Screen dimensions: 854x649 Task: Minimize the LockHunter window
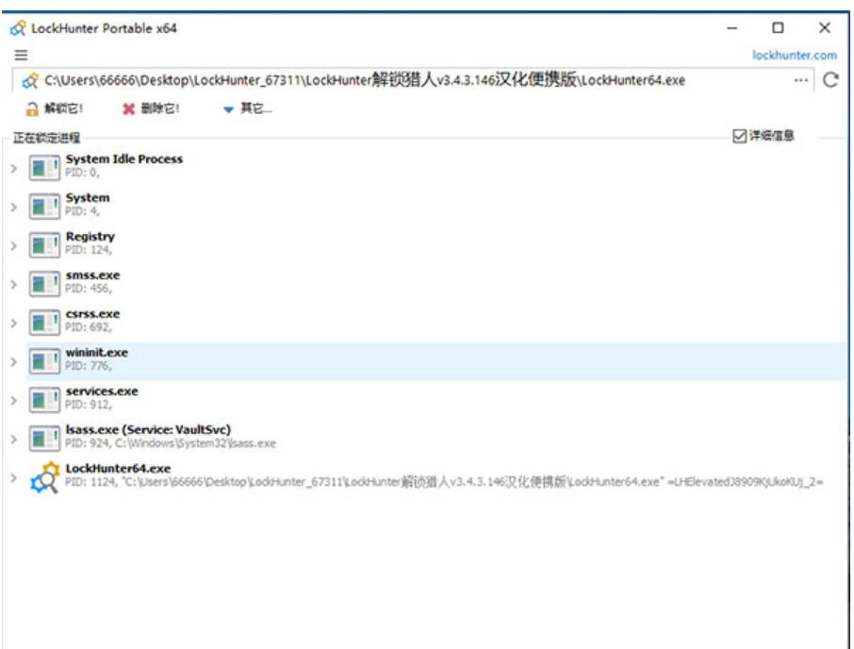click(x=732, y=27)
